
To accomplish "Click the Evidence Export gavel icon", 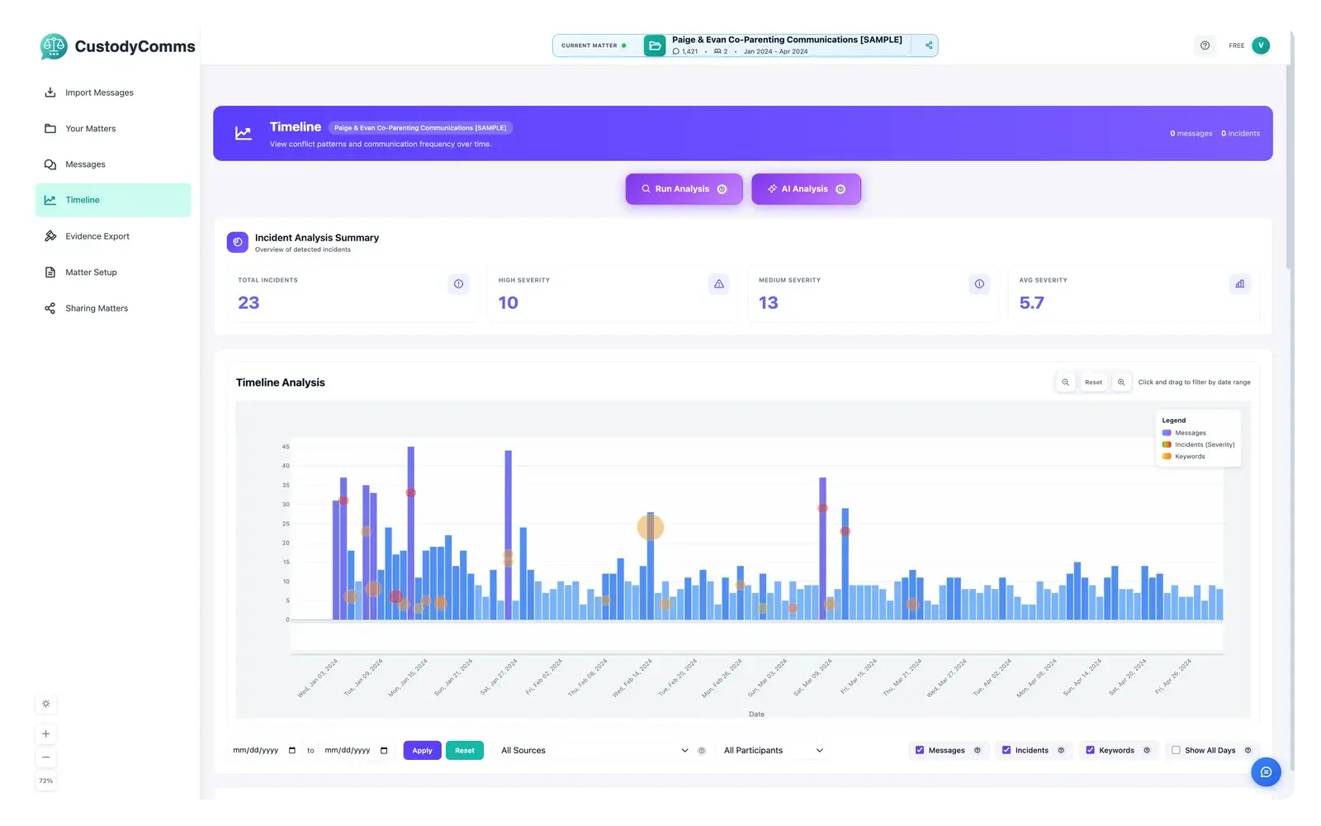I will (50, 236).
